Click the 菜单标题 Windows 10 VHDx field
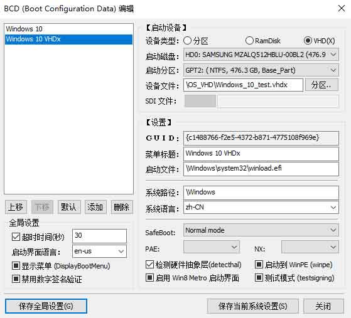 pyautogui.click(x=261, y=154)
